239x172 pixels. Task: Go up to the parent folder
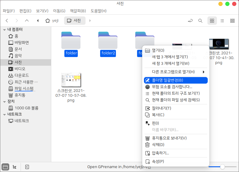coord(27,21)
